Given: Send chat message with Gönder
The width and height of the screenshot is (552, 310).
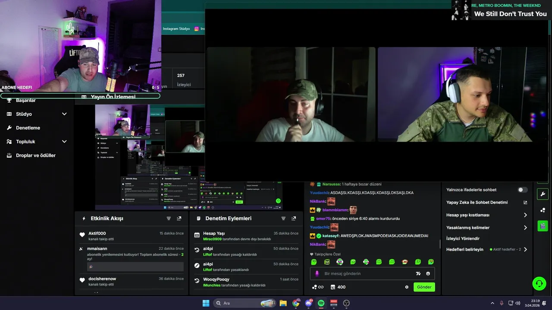Looking at the screenshot, I should click(424, 287).
